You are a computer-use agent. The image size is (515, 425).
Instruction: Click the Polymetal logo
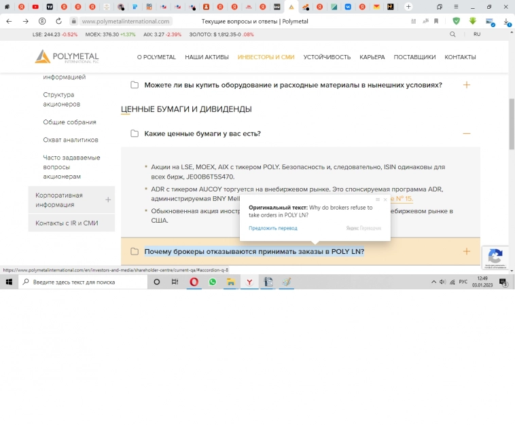[67, 57]
